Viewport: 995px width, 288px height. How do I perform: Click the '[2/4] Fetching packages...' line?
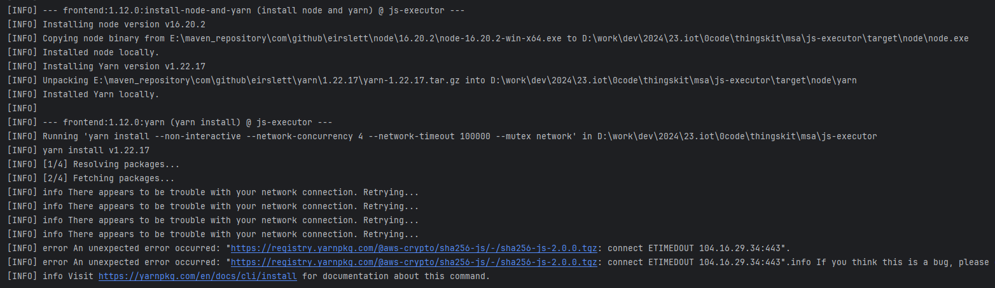pyautogui.click(x=108, y=179)
